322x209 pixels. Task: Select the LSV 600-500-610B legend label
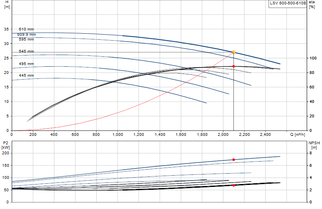[x=288, y=3]
